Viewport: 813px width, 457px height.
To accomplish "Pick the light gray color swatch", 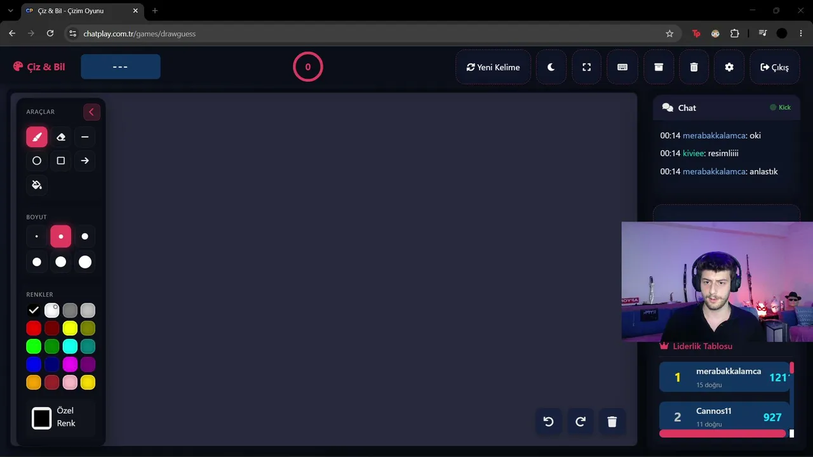I will pyautogui.click(x=88, y=310).
